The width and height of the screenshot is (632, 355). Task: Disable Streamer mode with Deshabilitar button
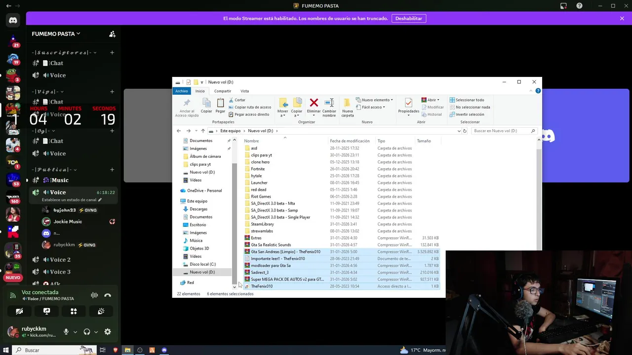(409, 18)
